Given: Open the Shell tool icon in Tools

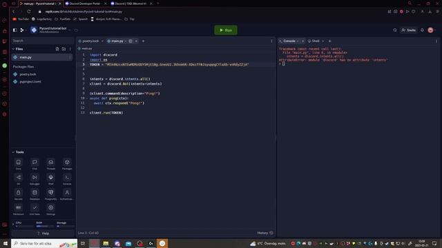Looking at the screenshot, I should pyautogui.click(x=50, y=178).
